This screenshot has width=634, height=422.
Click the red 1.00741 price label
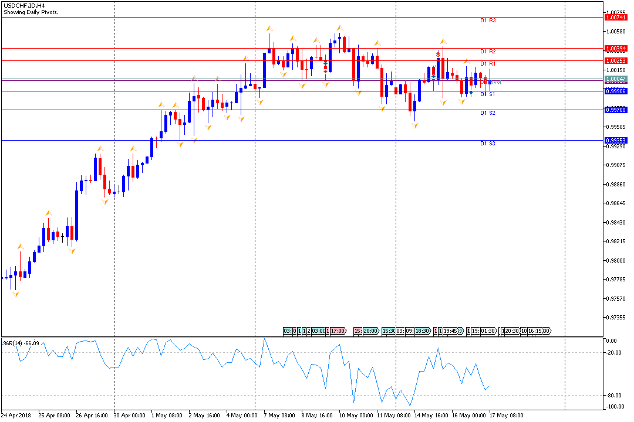tap(616, 18)
